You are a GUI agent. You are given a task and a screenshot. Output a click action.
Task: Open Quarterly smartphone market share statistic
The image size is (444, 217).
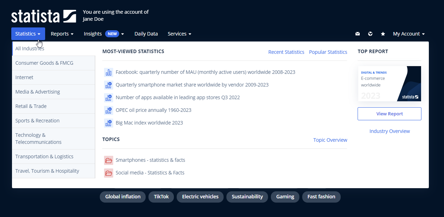pos(192,85)
